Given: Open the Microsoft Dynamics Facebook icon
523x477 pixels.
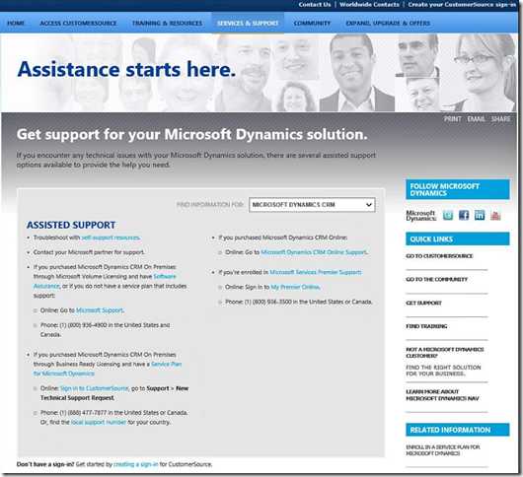Looking at the screenshot, I should [464, 216].
